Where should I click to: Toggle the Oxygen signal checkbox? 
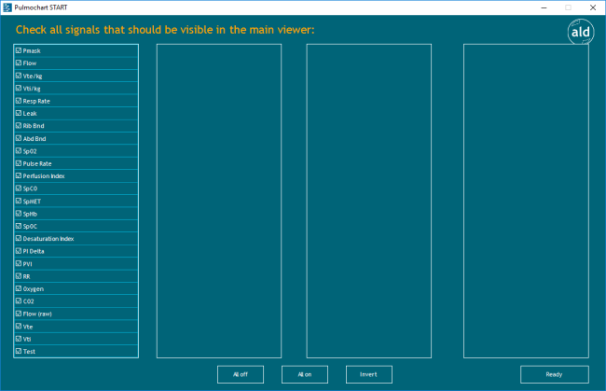click(19, 289)
